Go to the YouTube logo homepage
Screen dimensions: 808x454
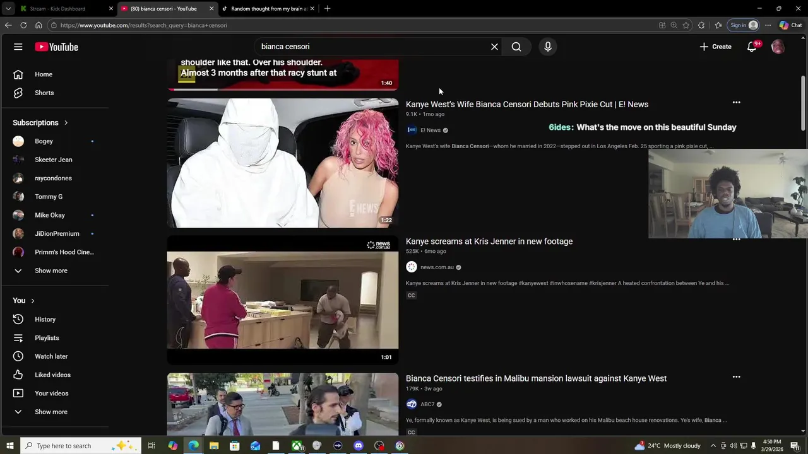tap(56, 47)
